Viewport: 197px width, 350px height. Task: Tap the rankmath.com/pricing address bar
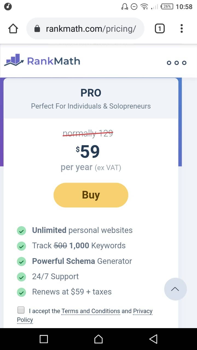(x=91, y=29)
